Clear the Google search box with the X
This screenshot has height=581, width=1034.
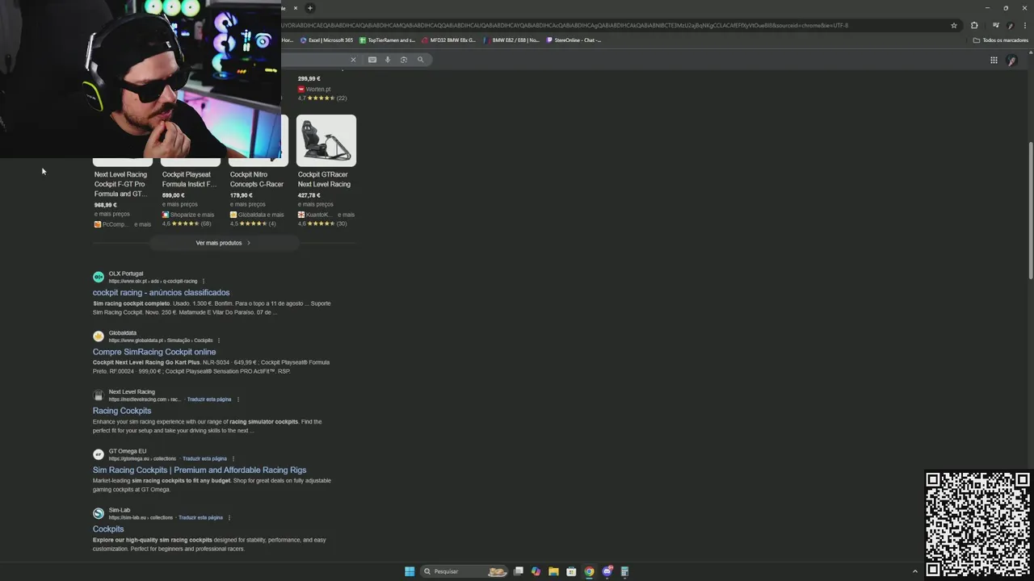(353, 60)
